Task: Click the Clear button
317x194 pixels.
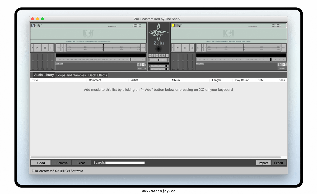Action: point(81,163)
